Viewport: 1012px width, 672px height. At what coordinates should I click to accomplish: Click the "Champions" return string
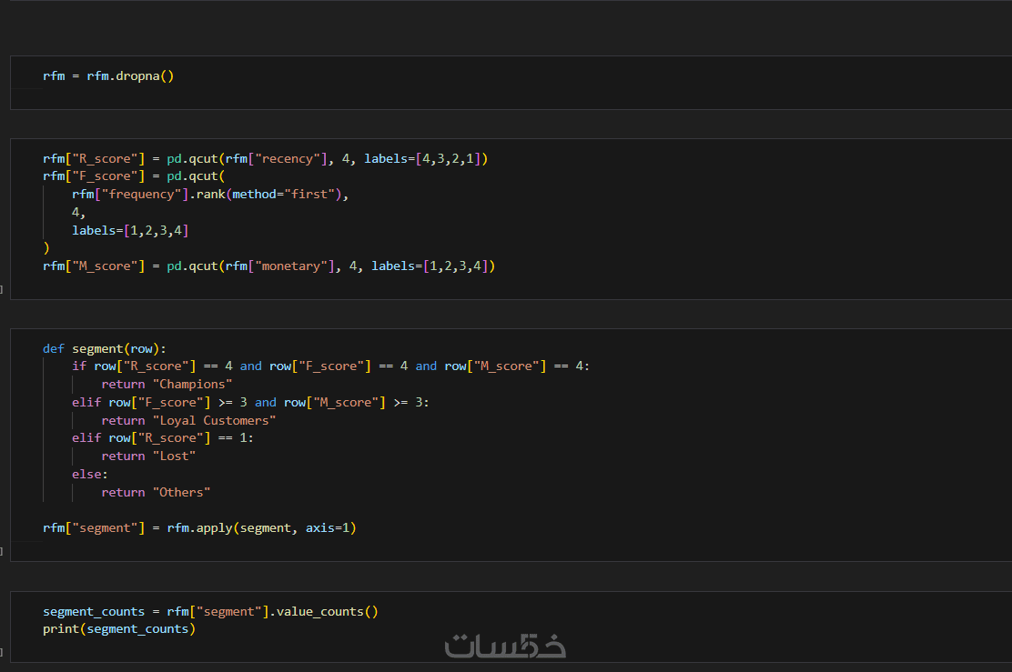192,384
